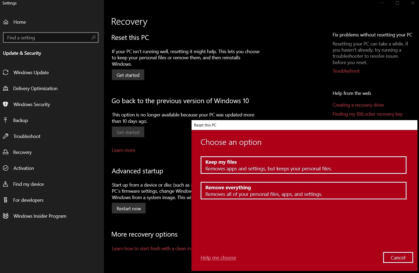Choose the Keep my files option
Viewport: 419px width, 273px height.
[303, 165]
